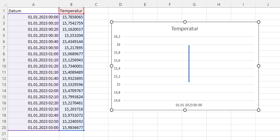Click the chart's top-left resize handle
Viewport: 280px width, 140px height.
tap(112, 22)
